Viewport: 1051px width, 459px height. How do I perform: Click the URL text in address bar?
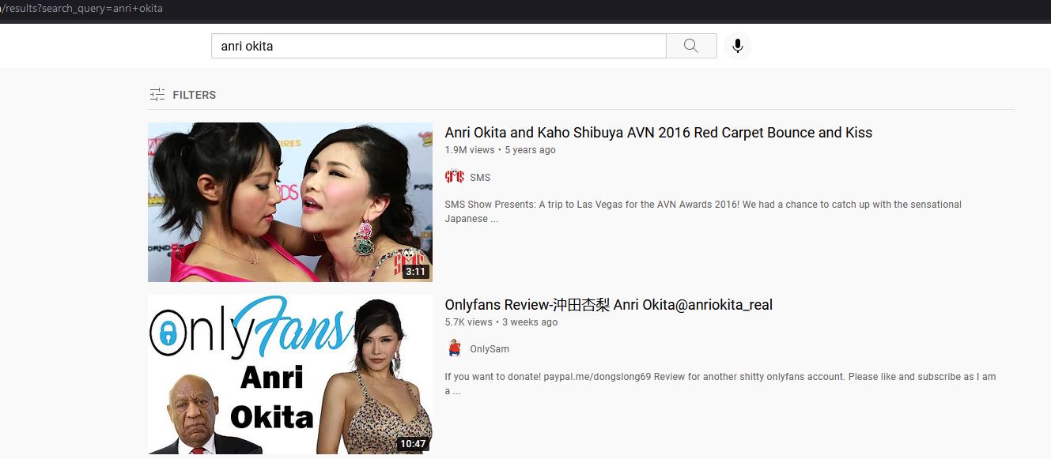tap(81, 8)
